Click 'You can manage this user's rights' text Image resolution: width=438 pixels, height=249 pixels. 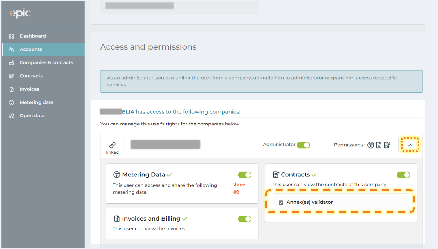[170, 124]
